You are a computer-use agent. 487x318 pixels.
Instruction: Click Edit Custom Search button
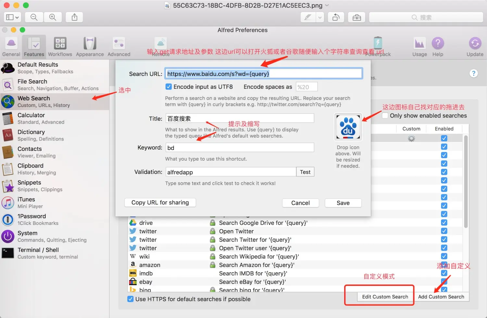(385, 297)
